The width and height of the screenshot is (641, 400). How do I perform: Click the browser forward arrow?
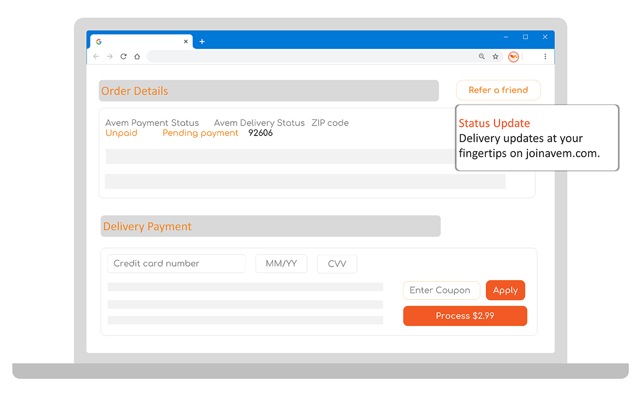point(110,56)
